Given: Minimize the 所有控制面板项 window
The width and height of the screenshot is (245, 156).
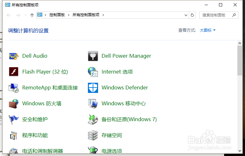Looking at the screenshot, I should (206, 5).
